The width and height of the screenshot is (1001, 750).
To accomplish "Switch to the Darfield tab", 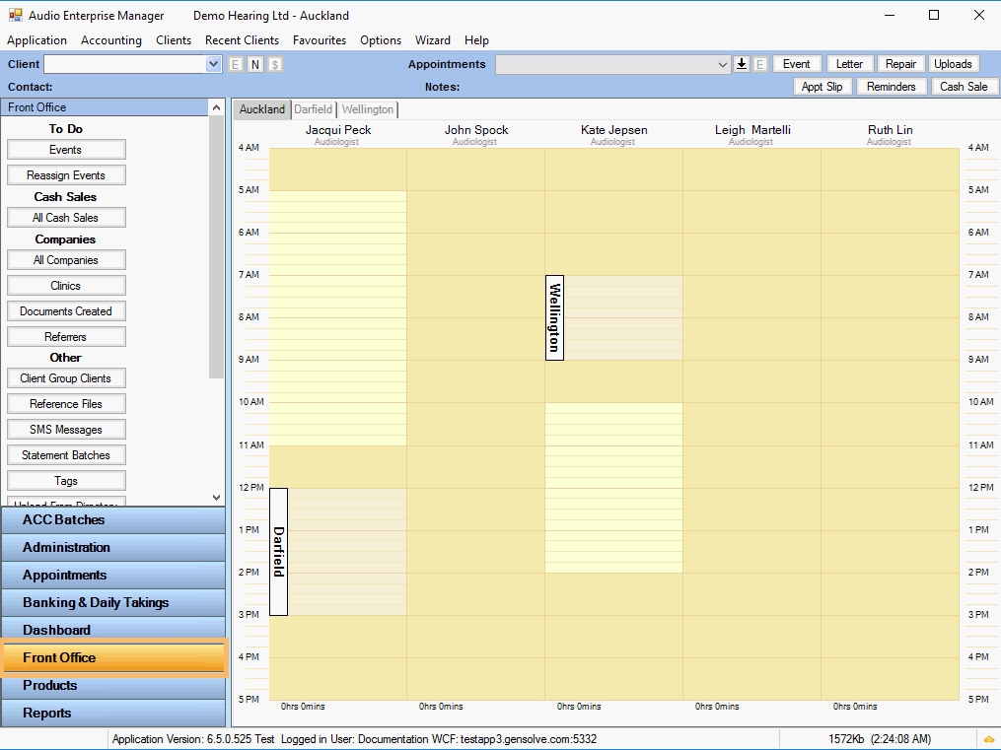I will pyautogui.click(x=313, y=109).
